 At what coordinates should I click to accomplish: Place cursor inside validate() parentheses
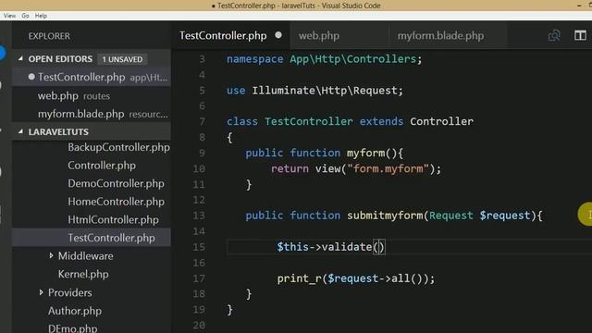click(x=379, y=247)
